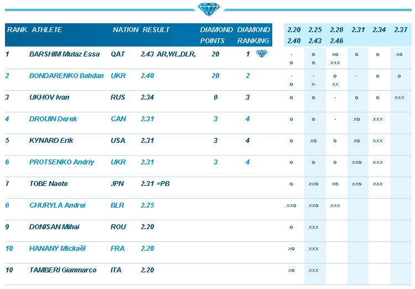
Task: Click the NATION column header
Action: click(x=126, y=30)
